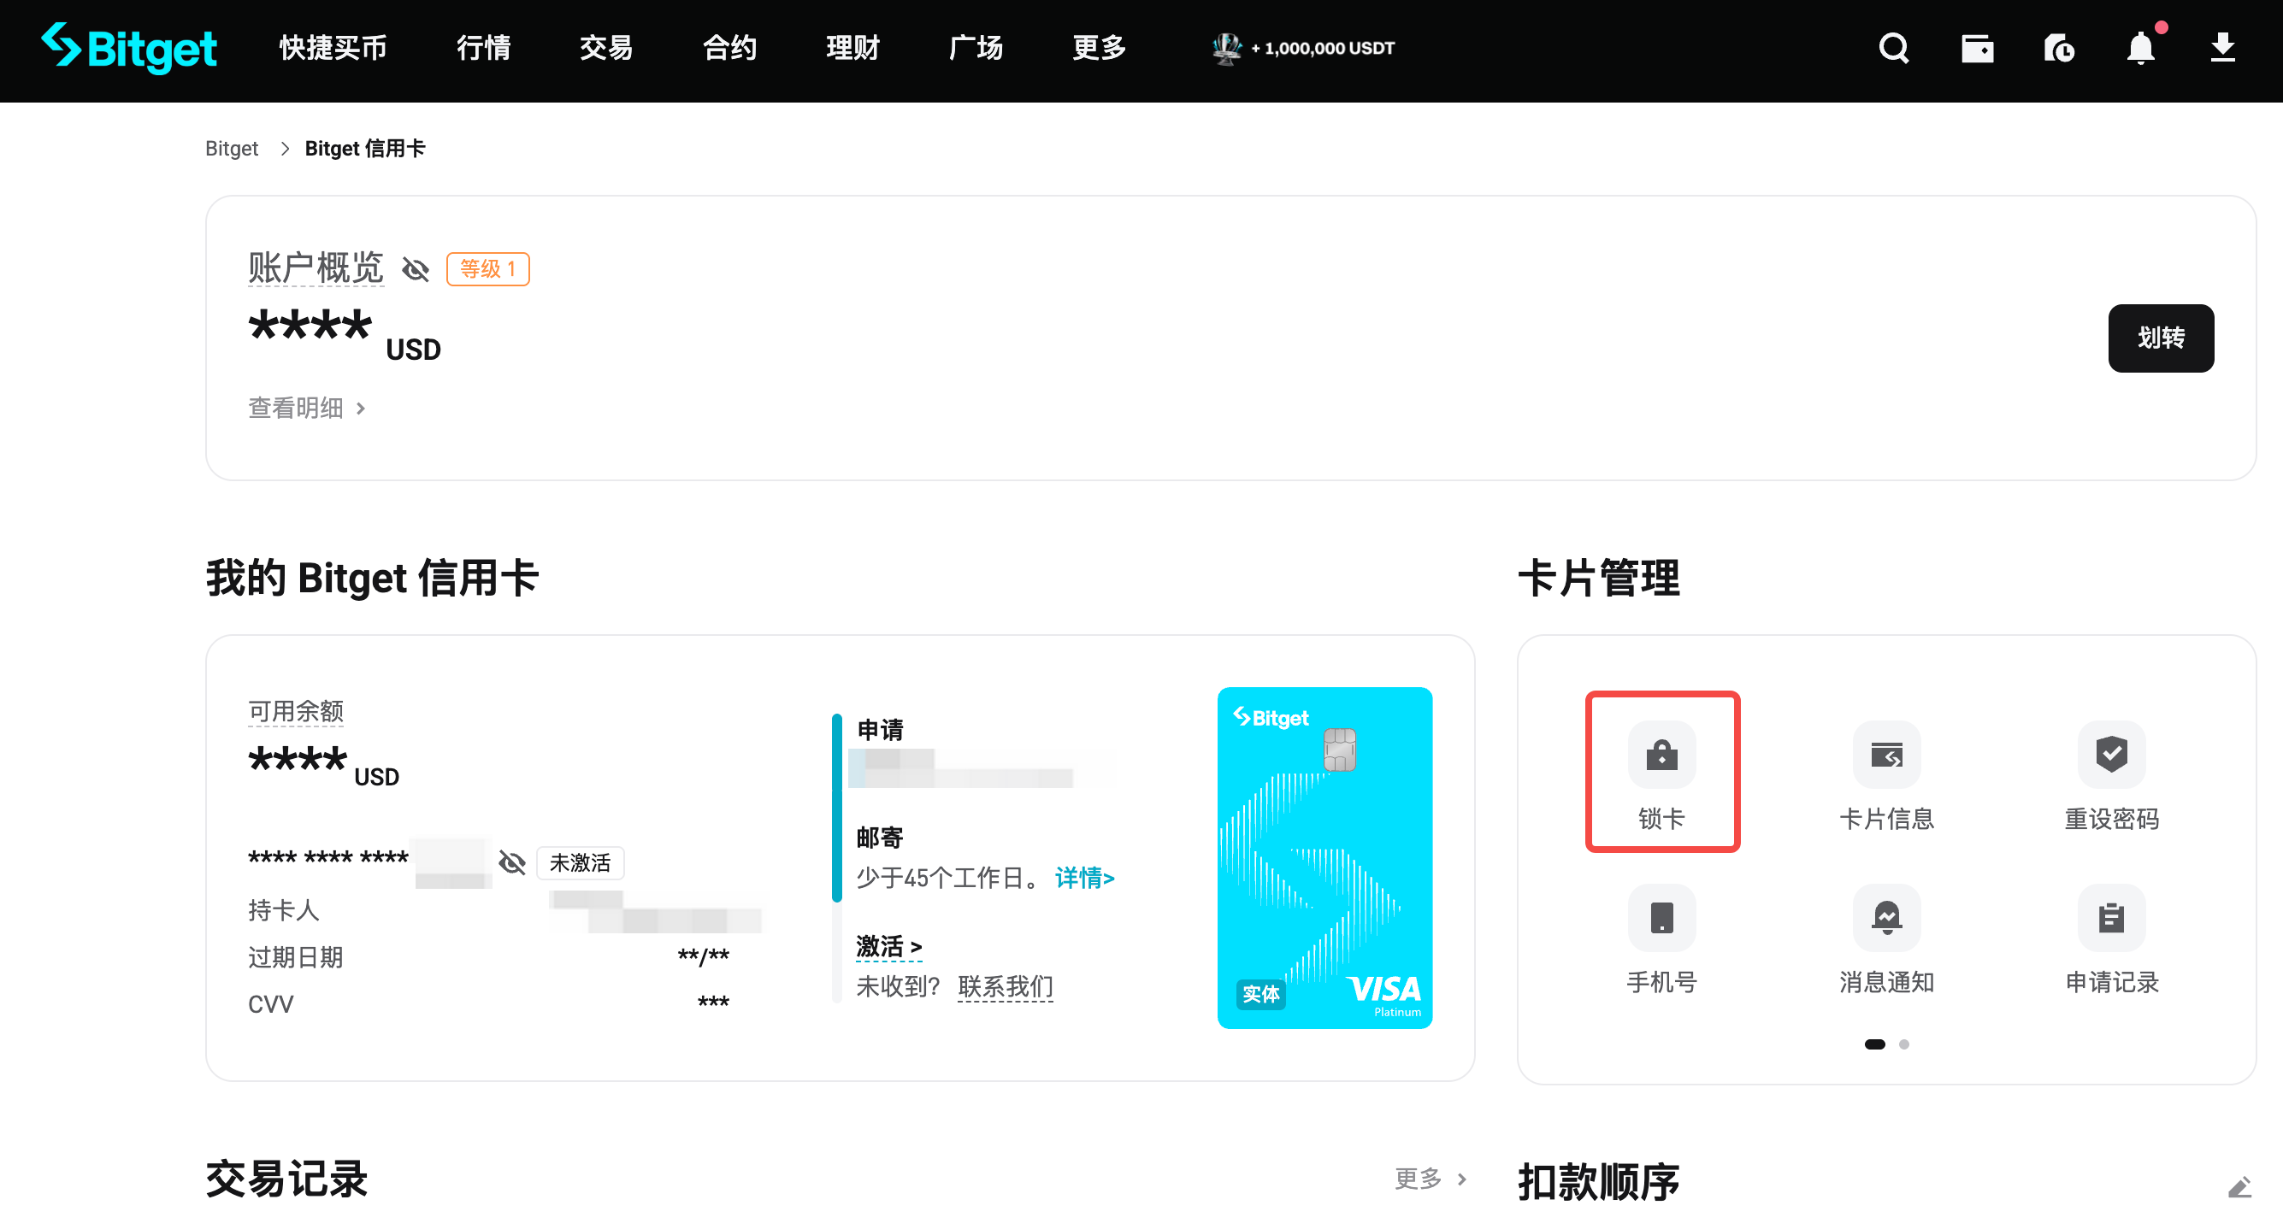Viewport: 2283px width, 1229px height.
Task: Open 卡片信息 card information
Action: click(1887, 755)
